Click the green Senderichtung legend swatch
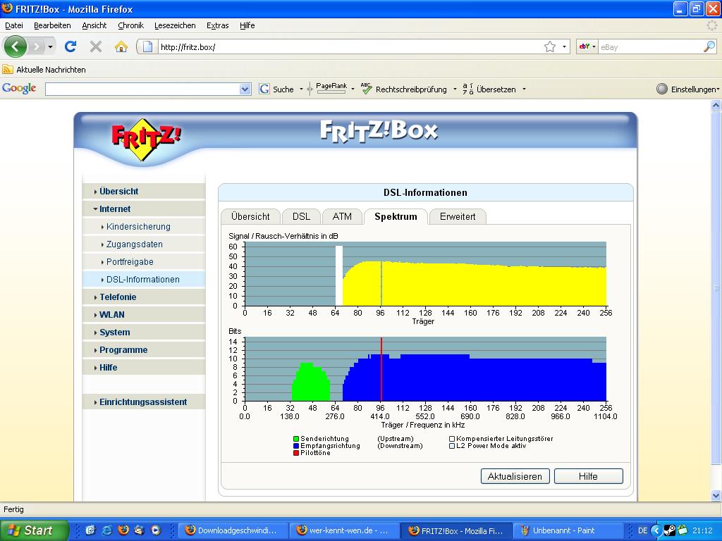This screenshot has width=722, height=541. [296, 439]
